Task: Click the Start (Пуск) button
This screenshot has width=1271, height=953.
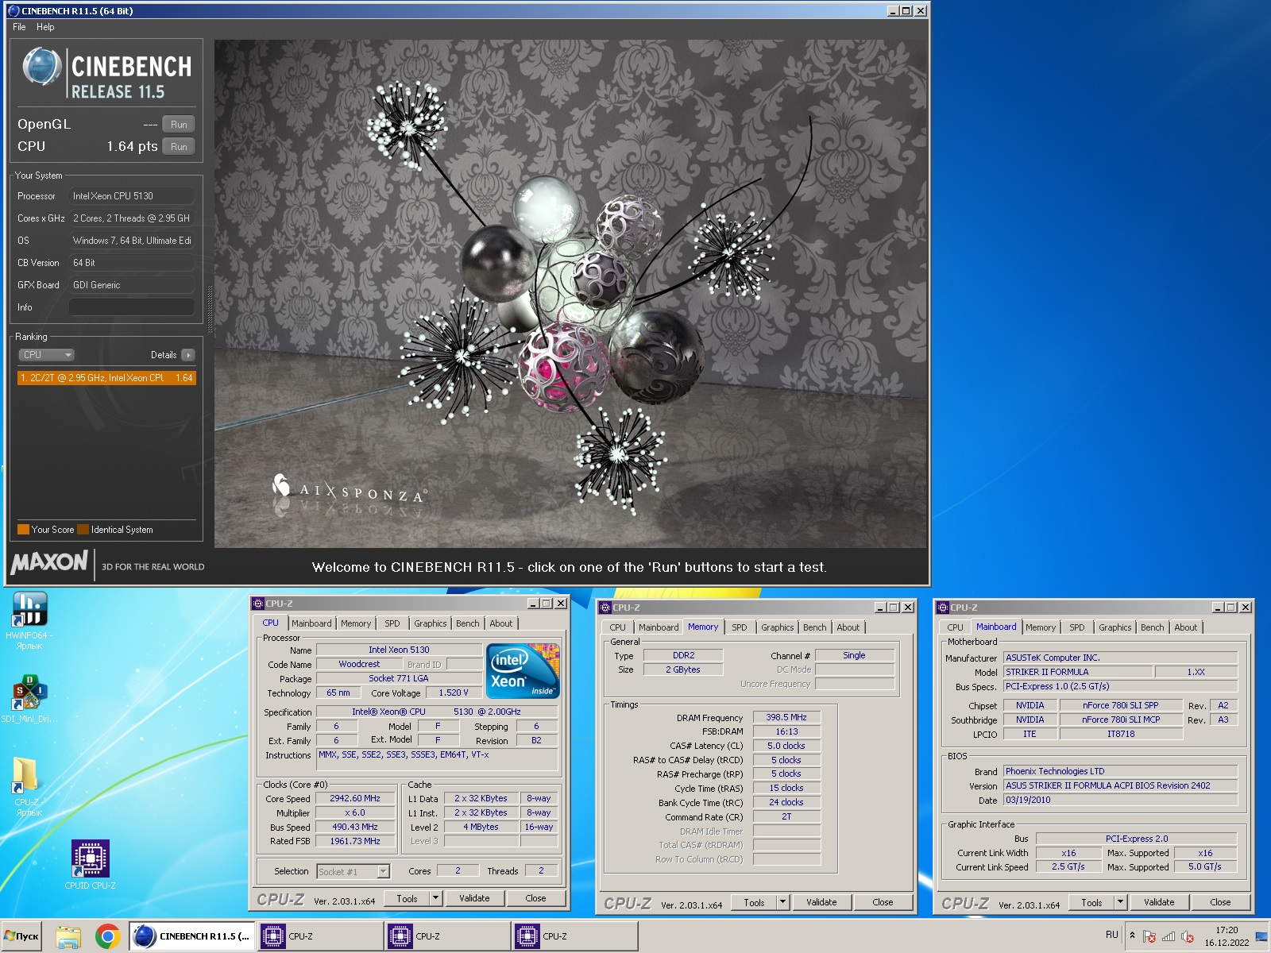Action: point(21,936)
